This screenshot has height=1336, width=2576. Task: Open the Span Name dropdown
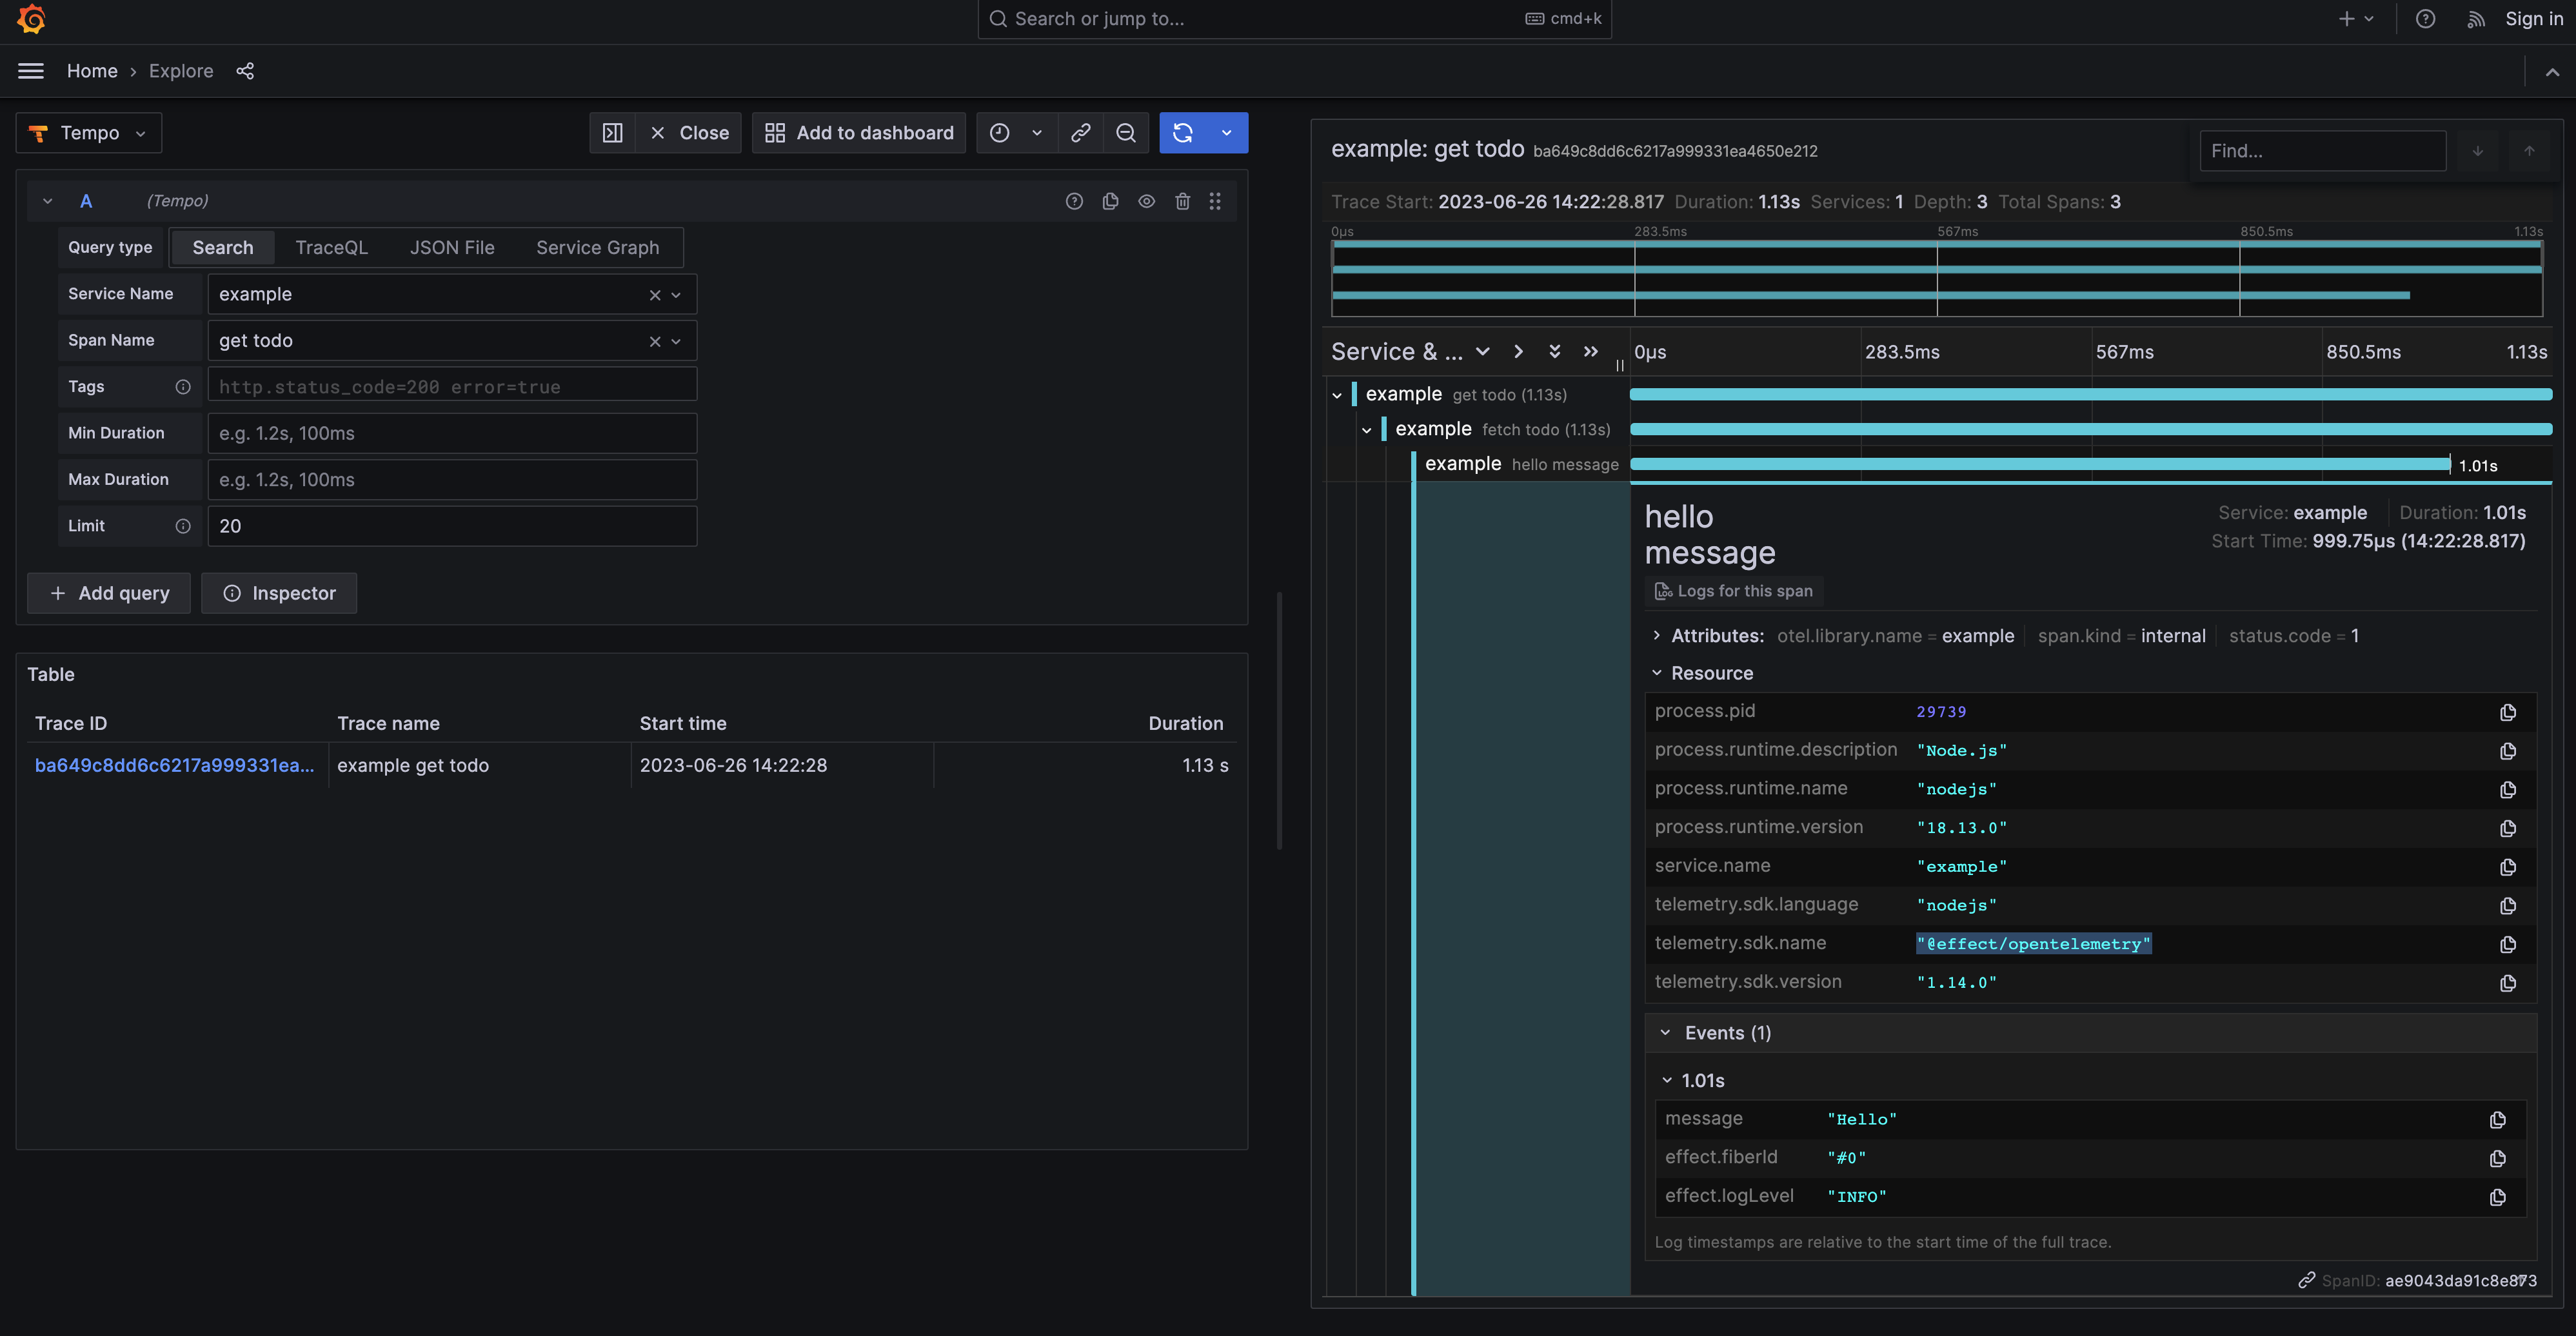coord(676,340)
